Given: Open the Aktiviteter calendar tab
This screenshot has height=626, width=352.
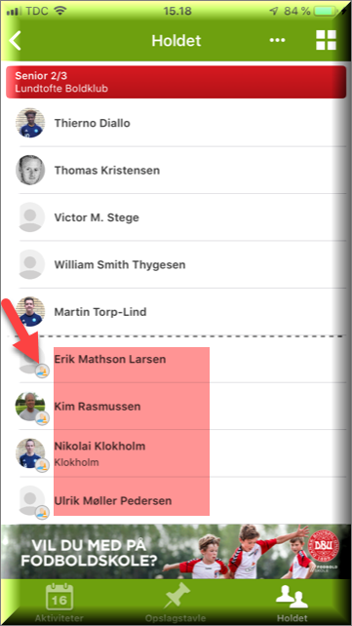Looking at the screenshot, I should pos(59,602).
